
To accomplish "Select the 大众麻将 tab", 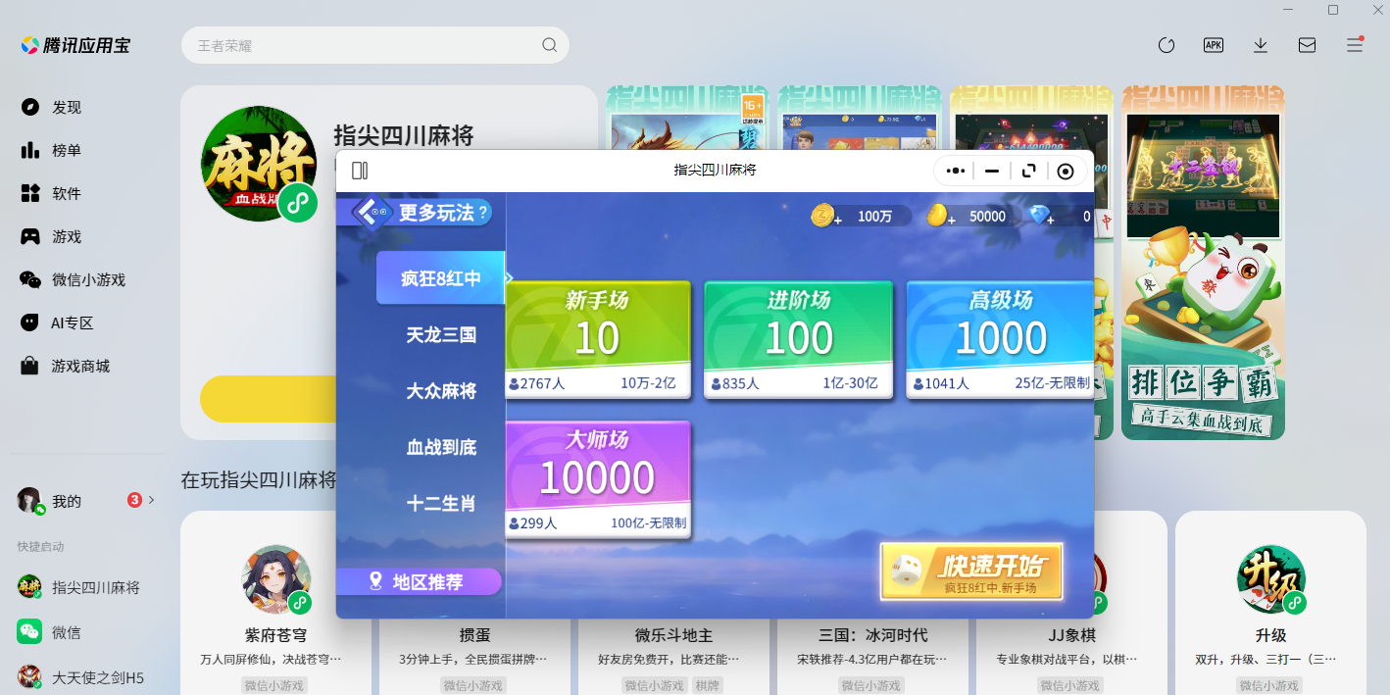I will [441, 390].
